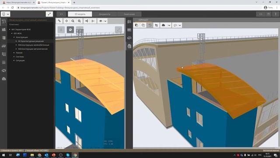Expand the Ситуация tree node

[14, 61]
